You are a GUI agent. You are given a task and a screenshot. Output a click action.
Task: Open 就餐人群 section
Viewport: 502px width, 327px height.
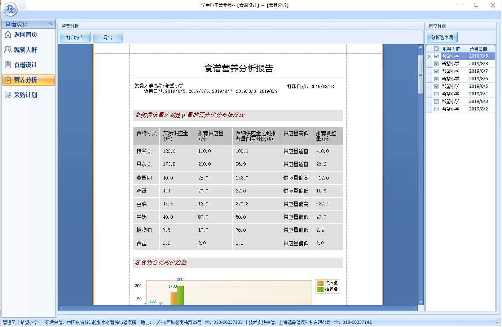(x=28, y=50)
